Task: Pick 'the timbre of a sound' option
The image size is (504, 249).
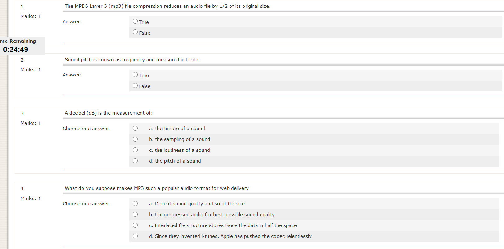Action: [x=135, y=128]
